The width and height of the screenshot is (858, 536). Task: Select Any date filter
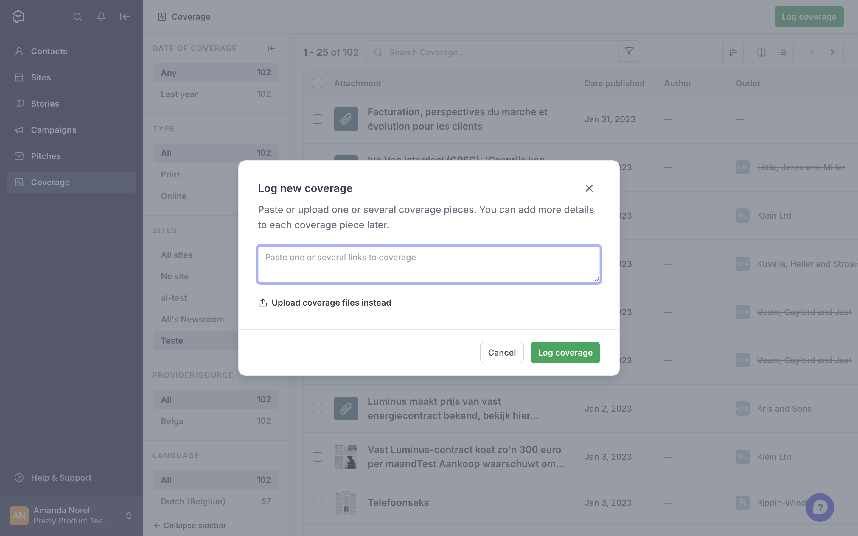click(216, 73)
